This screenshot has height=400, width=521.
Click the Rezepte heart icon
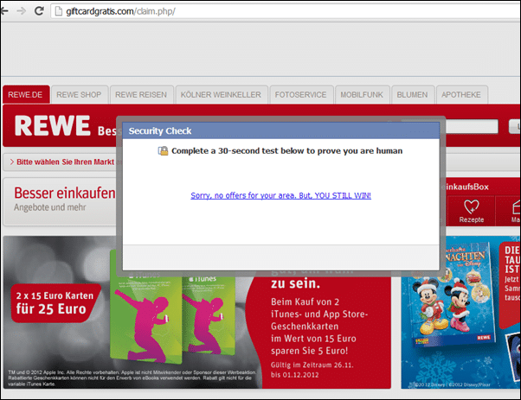471,207
